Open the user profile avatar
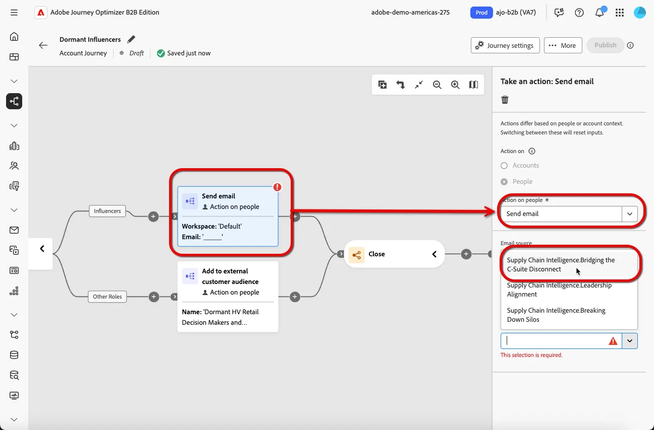Screen dimensions: 654x430 640,13
